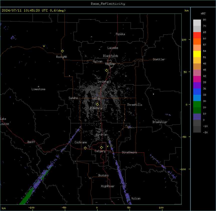Click the Airdrie city label

click(x=101, y=135)
